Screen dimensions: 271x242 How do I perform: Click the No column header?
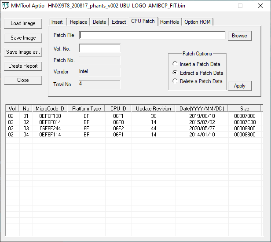click(26, 109)
